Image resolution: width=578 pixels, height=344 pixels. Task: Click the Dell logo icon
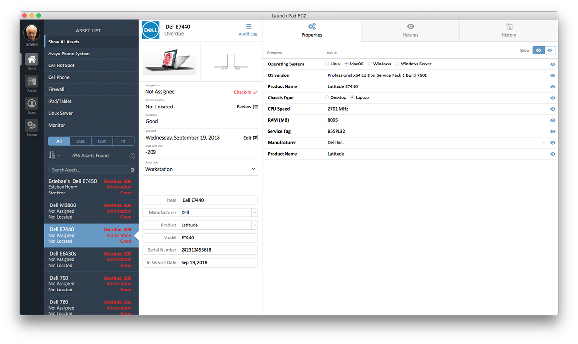(x=151, y=30)
